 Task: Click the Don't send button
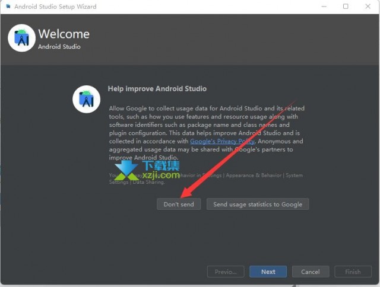(x=179, y=204)
